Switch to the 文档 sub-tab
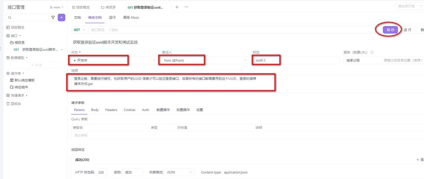Image resolution: width=424 pixels, height=179 pixels. click(77, 18)
